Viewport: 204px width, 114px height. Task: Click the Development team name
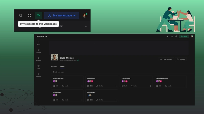click(x=162, y=79)
